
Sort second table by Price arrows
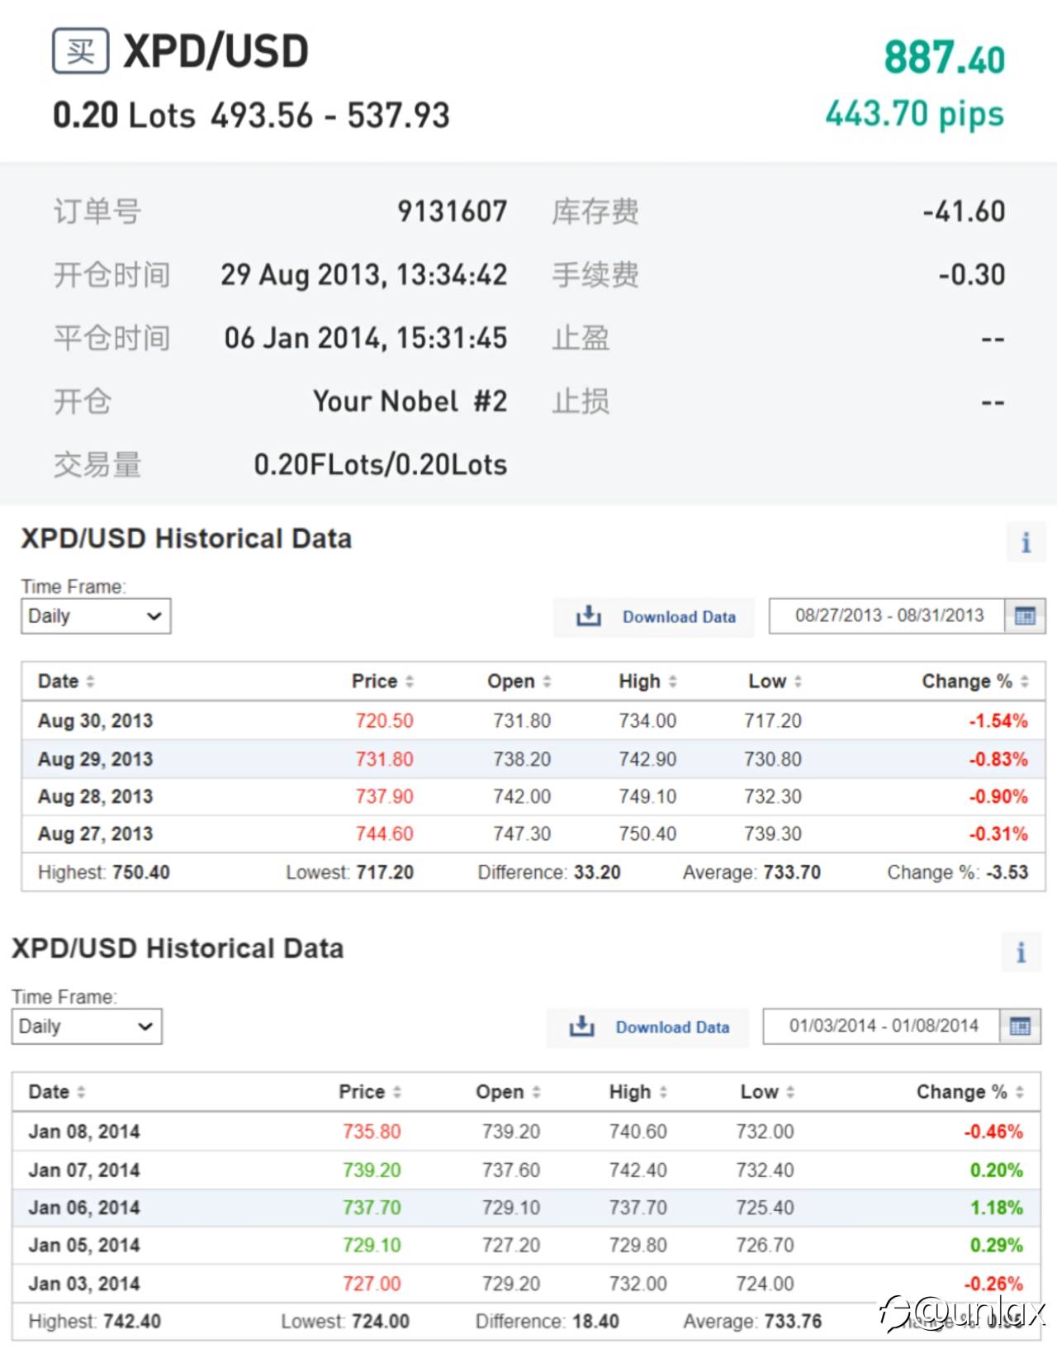397,1092
